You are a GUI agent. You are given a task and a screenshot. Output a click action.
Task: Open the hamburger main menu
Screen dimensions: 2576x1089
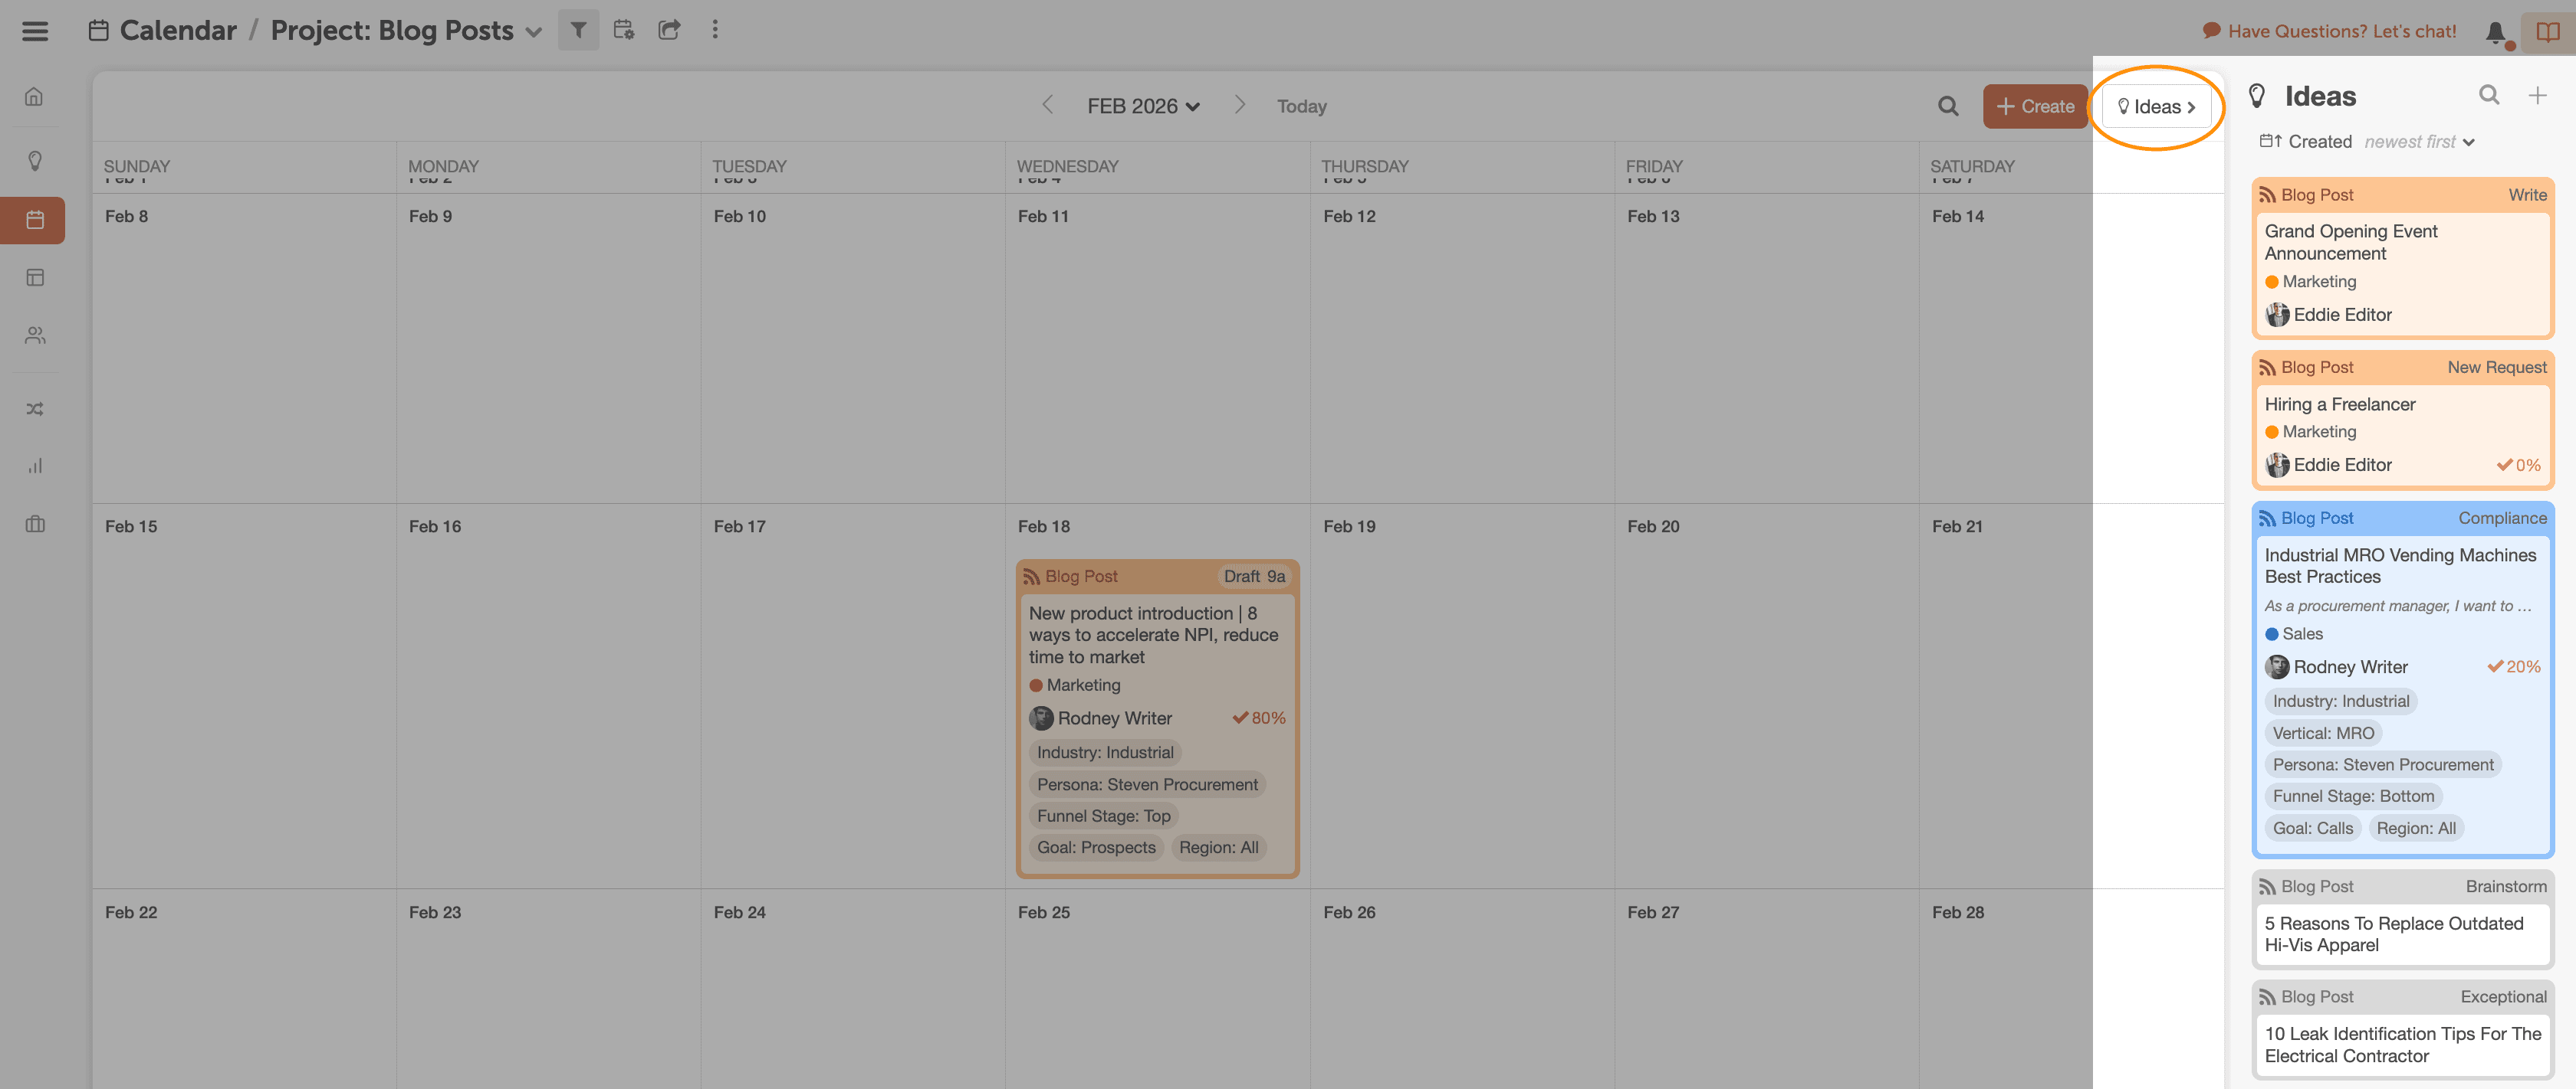pyautogui.click(x=35, y=31)
